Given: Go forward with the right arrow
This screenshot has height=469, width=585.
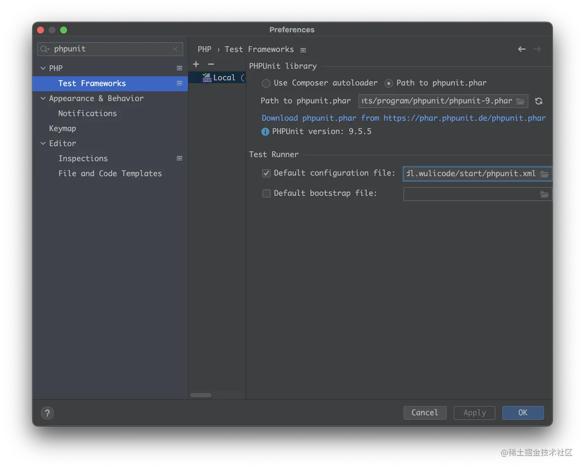Looking at the screenshot, I should (x=537, y=49).
